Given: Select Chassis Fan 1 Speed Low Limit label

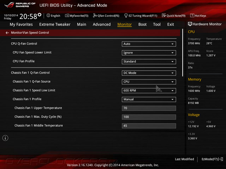Looking at the screenshot, I should pyautogui.click(x=34, y=90).
